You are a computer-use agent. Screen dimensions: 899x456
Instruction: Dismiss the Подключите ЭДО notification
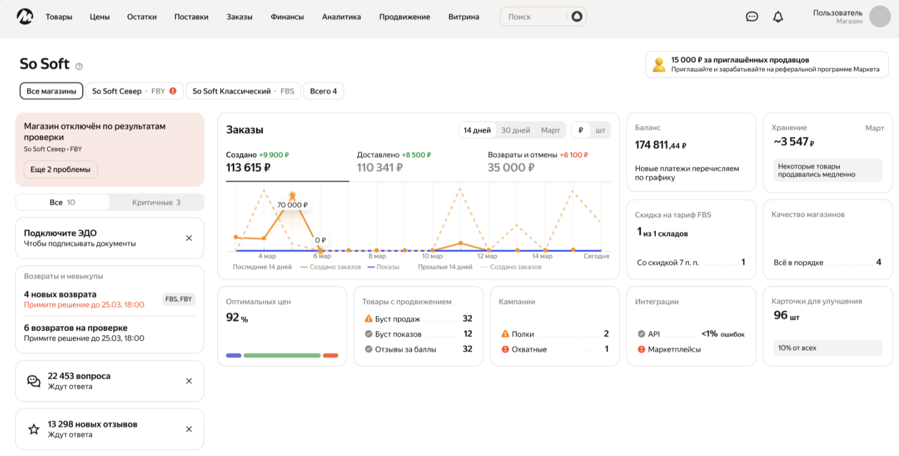[189, 238]
